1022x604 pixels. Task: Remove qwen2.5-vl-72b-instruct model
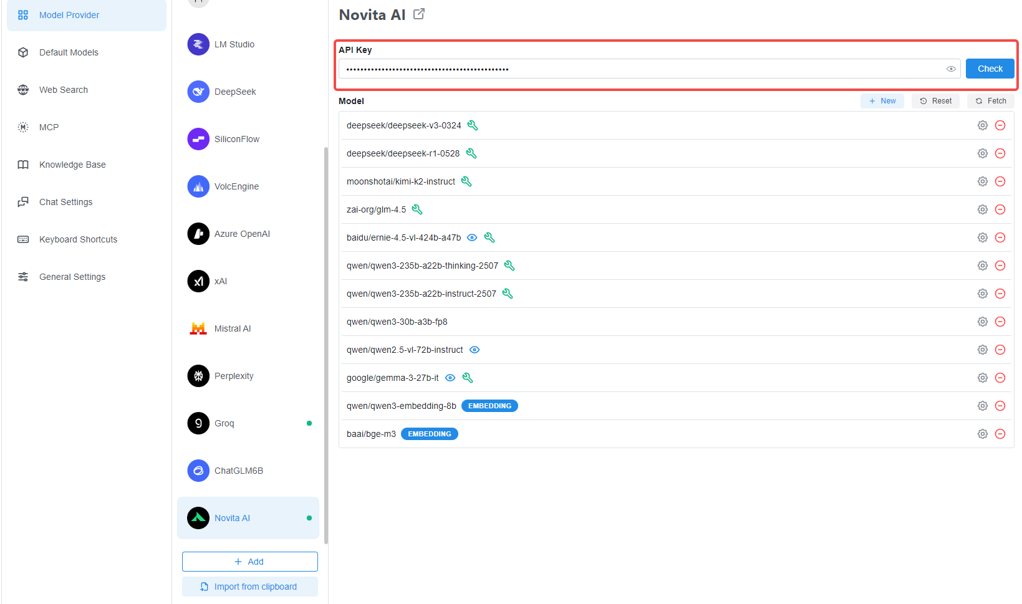(1000, 350)
